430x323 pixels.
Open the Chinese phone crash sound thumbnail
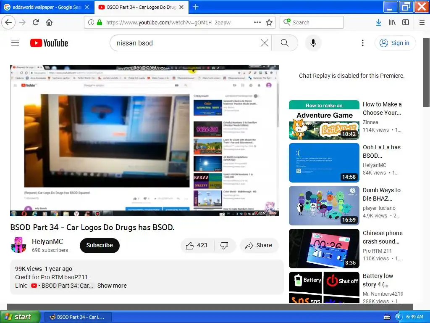324,248
